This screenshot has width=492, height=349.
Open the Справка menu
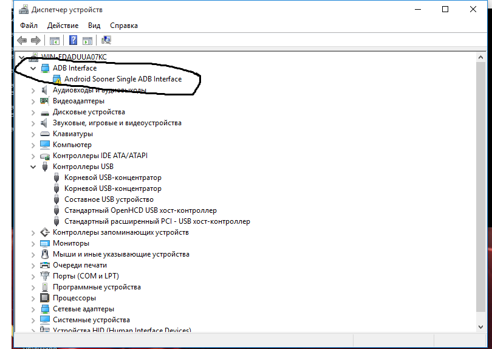pos(124,26)
